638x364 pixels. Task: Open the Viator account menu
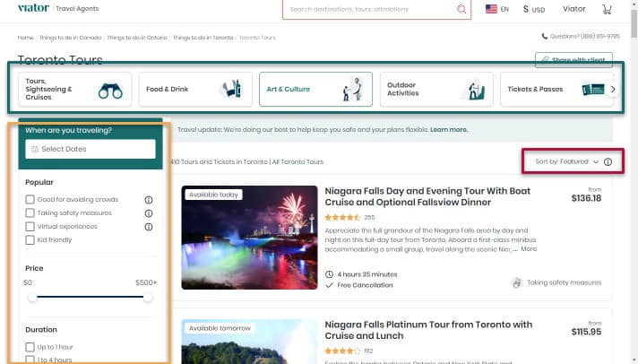[573, 9]
